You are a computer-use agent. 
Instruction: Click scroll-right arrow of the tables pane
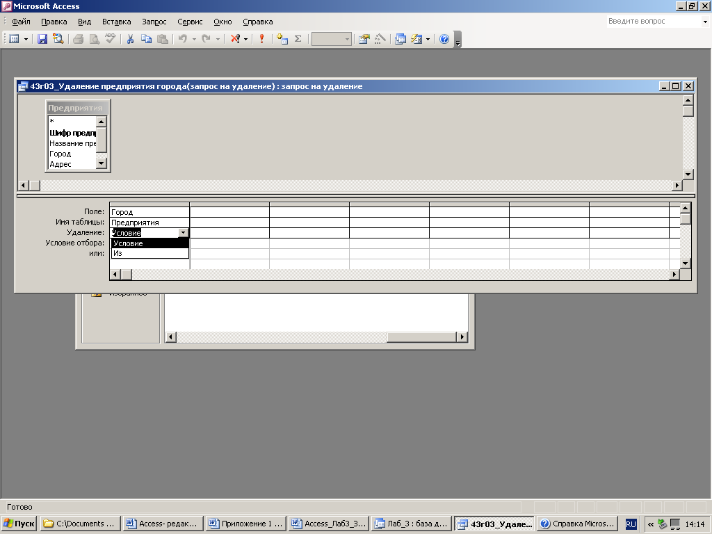click(677, 185)
